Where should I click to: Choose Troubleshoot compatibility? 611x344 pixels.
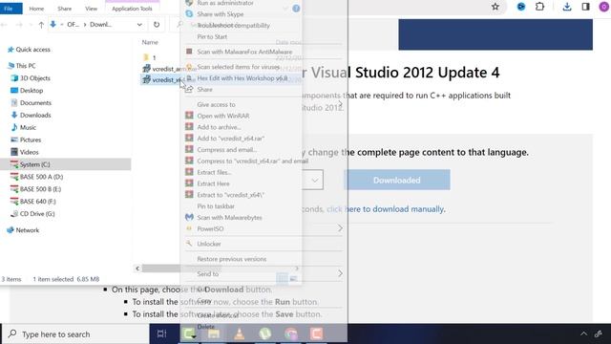(x=233, y=26)
